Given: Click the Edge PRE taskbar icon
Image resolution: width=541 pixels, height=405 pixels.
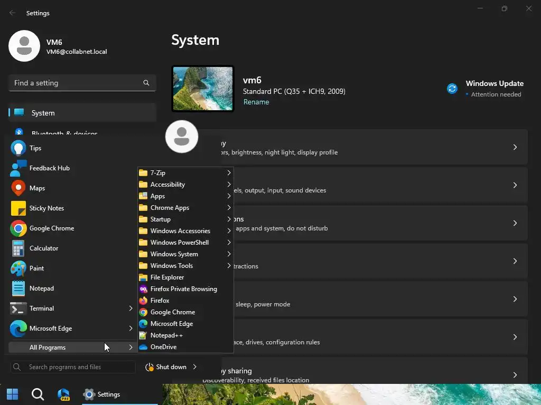Looking at the screenshot, I should point(63,394).
